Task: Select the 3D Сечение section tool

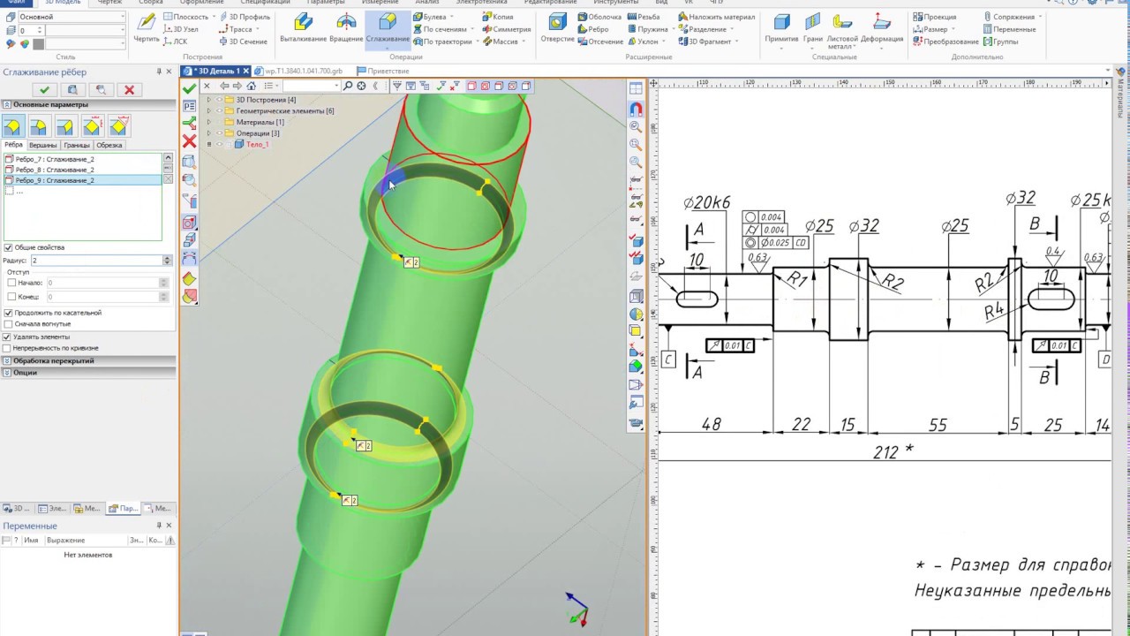Action: [243, 42]
